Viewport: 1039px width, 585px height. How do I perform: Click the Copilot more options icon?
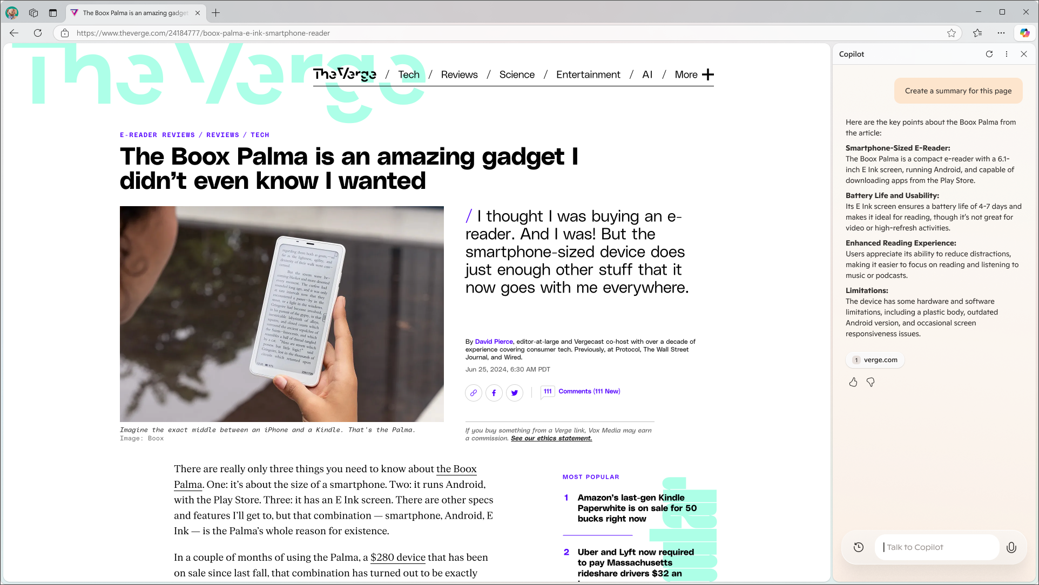click(1007, 53)
